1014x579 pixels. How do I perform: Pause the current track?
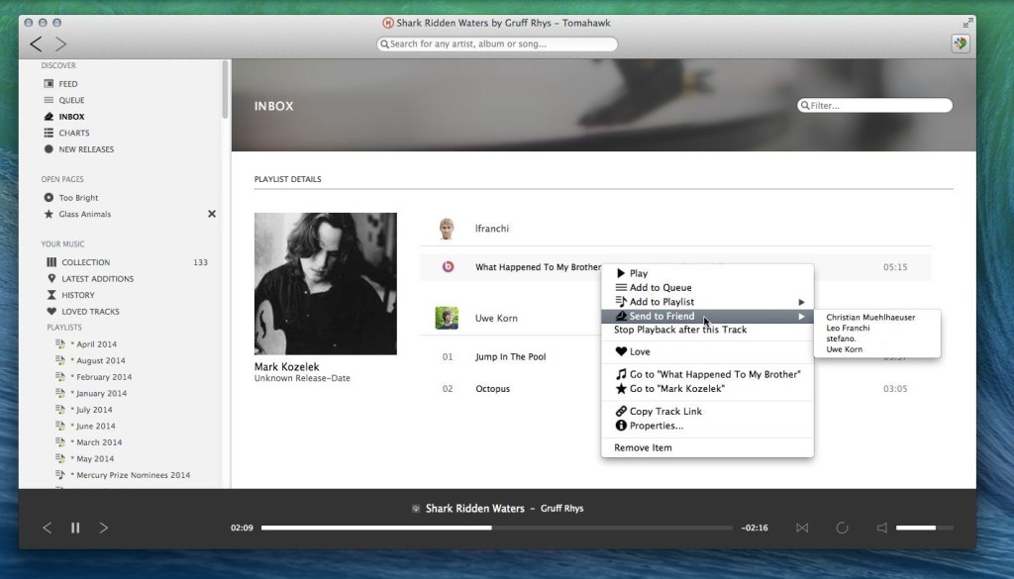point(75,528)
